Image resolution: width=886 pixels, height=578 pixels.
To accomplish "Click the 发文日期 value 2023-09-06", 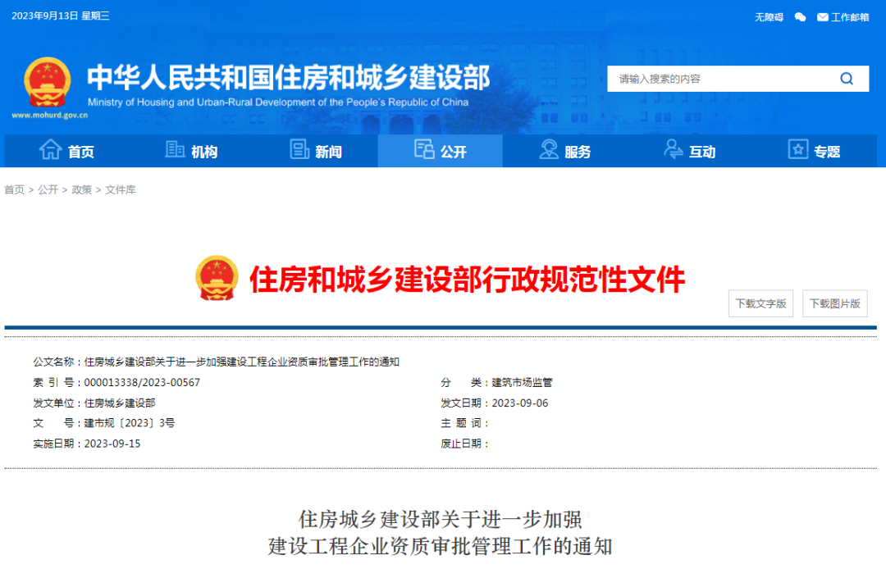I will click(x=520, y=403).
